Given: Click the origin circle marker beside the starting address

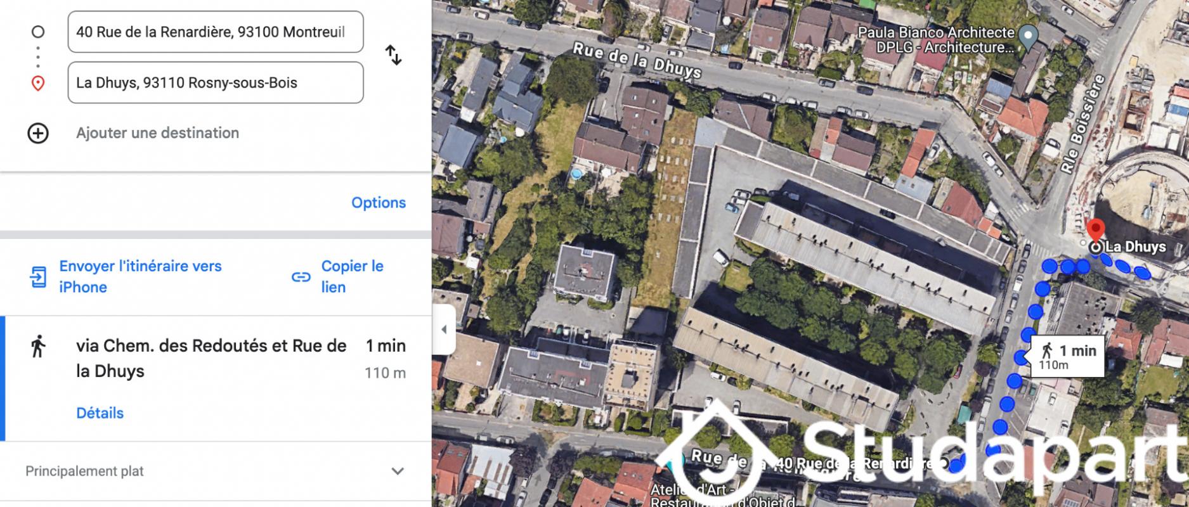Looking at the screenshot, I should pos(38,32).
